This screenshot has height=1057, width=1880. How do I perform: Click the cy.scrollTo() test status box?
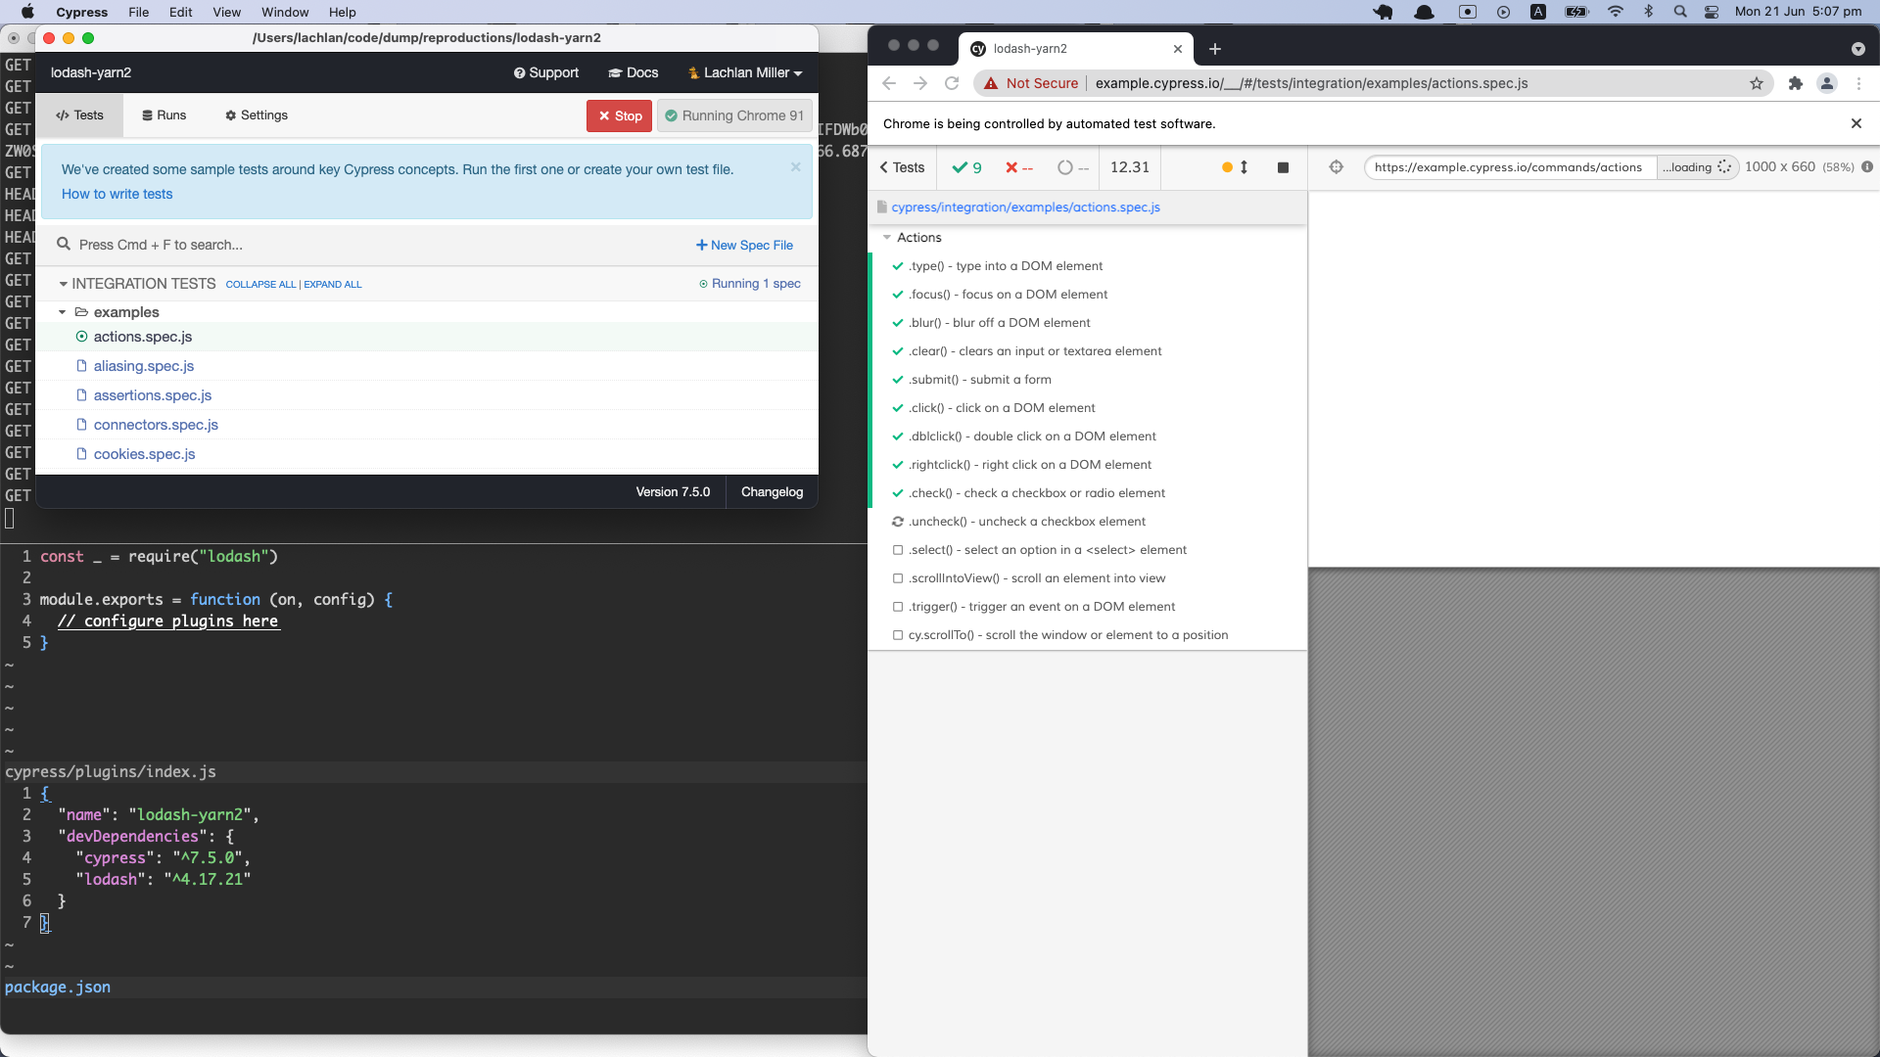pyautogui.click(x=897, y=635)
